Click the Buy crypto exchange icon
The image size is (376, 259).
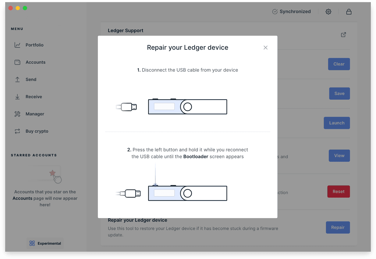17,131
